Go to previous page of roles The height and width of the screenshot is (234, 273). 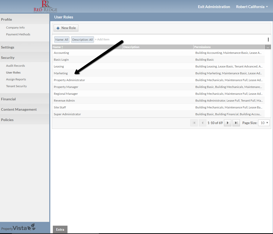coord(202,123)
